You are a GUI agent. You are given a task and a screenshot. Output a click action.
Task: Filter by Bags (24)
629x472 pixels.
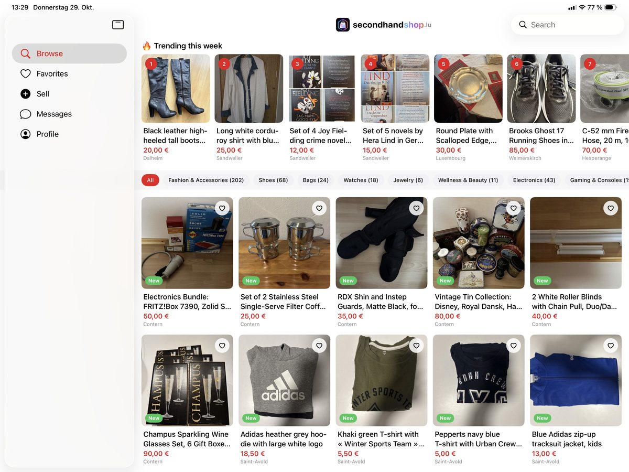click(x=316, y=180)
